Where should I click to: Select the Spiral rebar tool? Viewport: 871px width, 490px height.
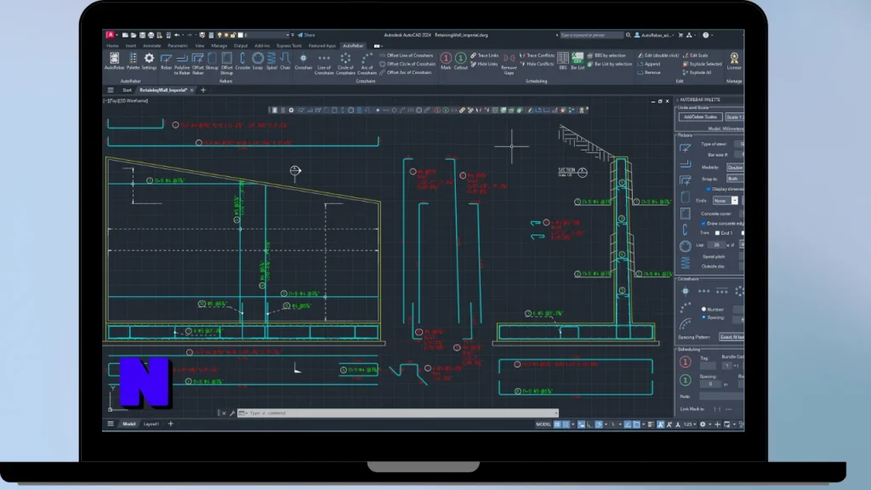click(271, 60)
